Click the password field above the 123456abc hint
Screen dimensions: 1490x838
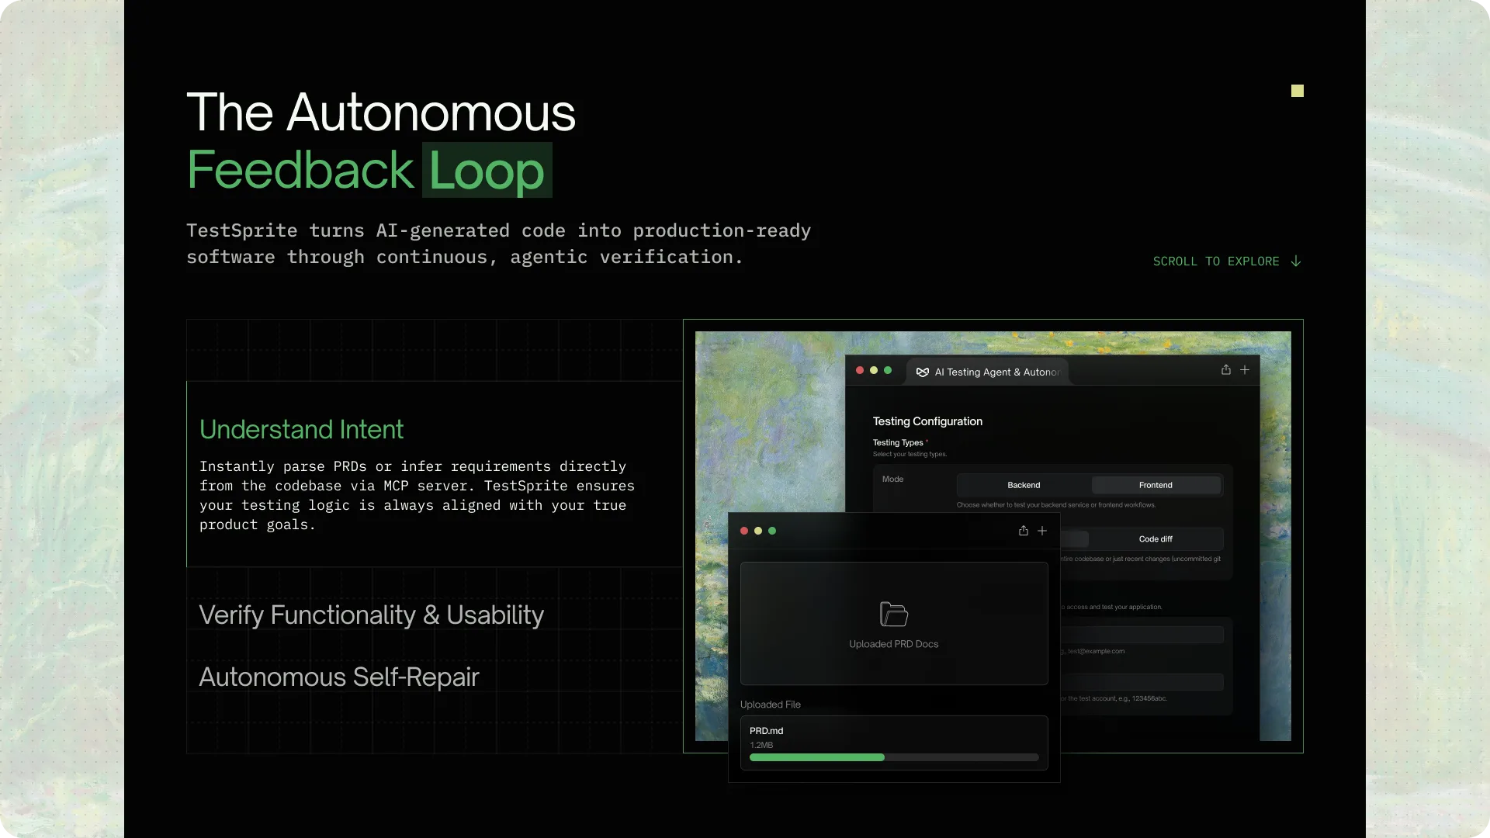click(1142, 682)
